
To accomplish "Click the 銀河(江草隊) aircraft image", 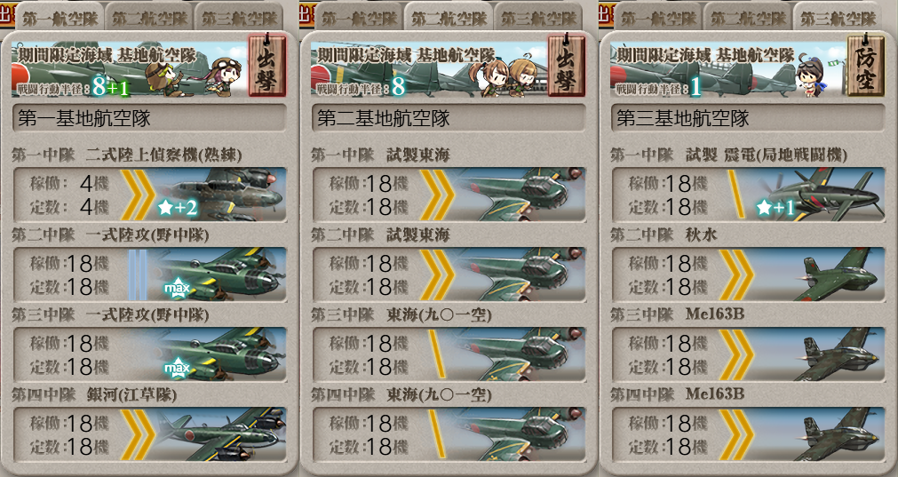I will pos(220,434).
